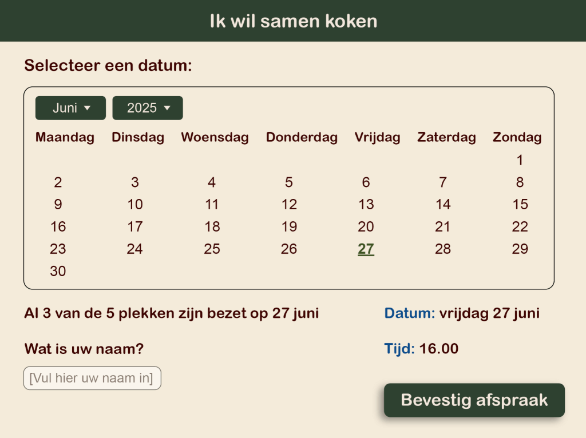Select date 30 in the calendar
The width and height of the screenshot is (586, 438).
click(x=58, y=272)
